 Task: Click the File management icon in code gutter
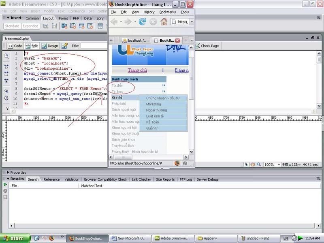pyautogui.click(x=6, y=56)
